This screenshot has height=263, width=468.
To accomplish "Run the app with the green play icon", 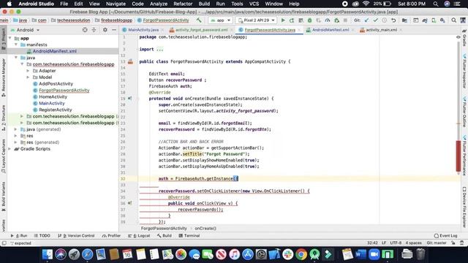I will [x=283, y=20].
